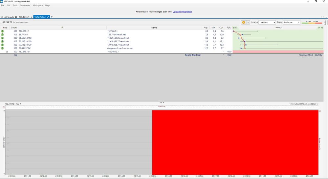Click the checkmark on the 162.249.72.1 tab

(x=48, y=17)
